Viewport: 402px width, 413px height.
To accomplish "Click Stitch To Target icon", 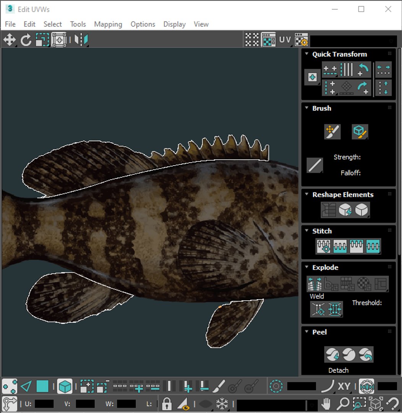I will (x=324, y=247).
